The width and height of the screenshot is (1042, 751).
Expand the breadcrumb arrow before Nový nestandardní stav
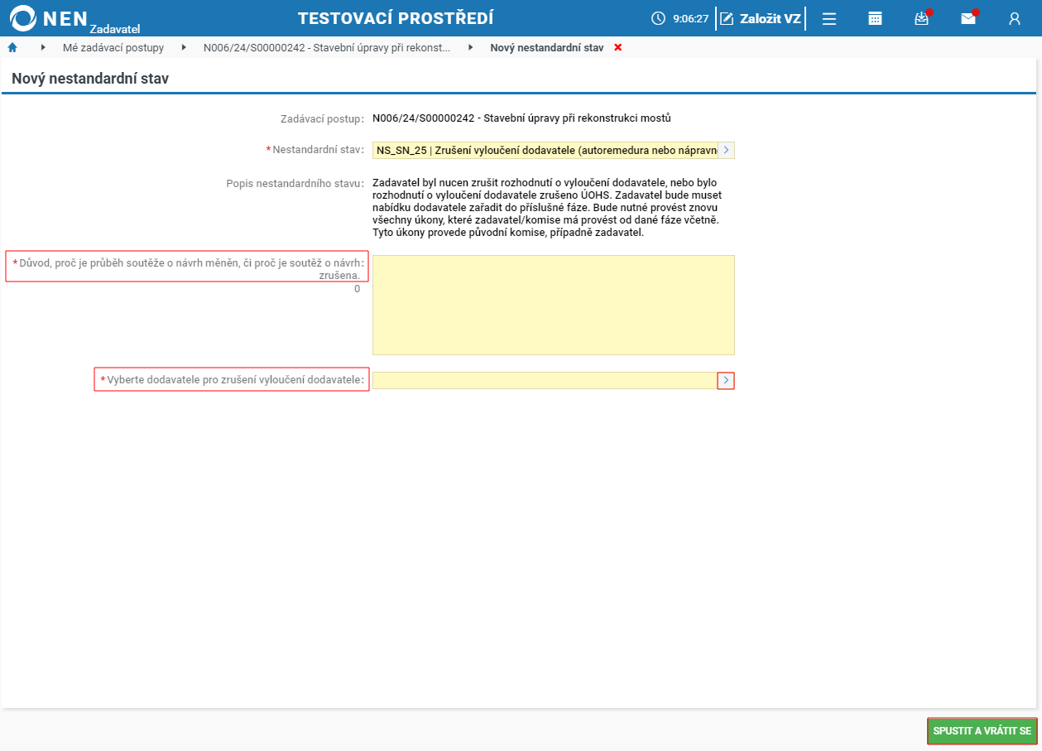[471, 47]
